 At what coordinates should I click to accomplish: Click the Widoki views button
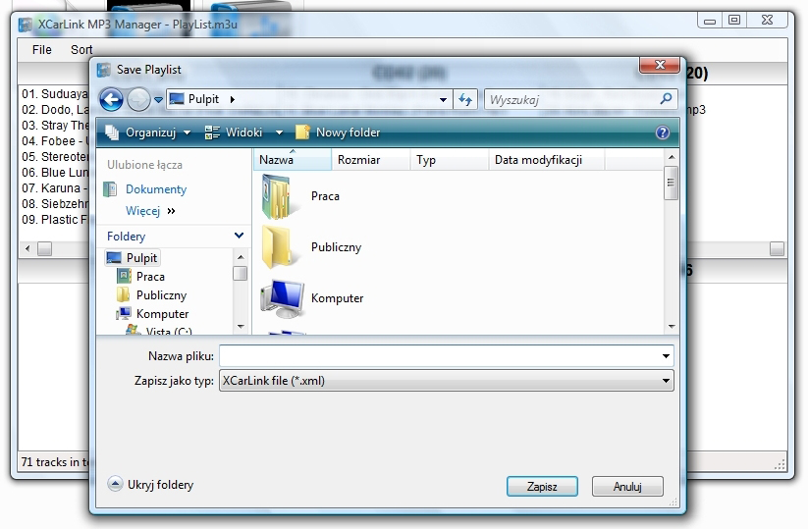coord(234,132)
